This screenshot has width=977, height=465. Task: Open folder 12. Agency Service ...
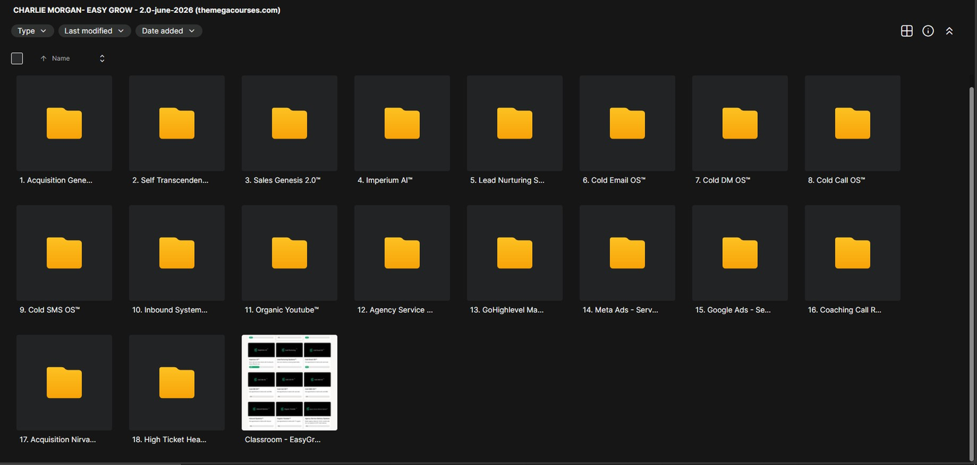point(402,253)
